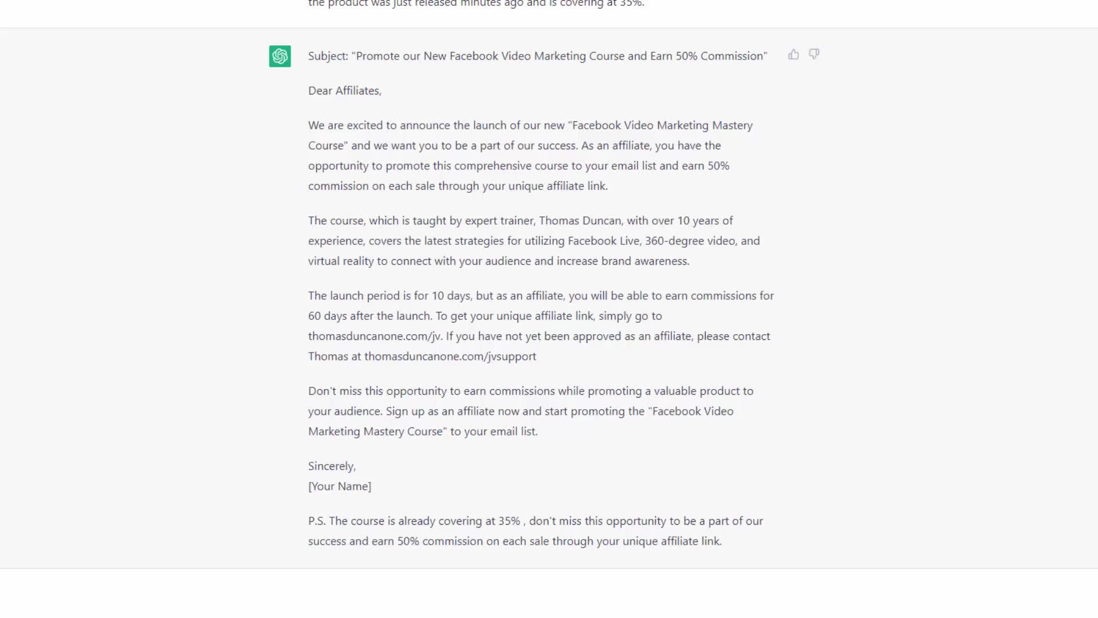The height and width of the screenshot is (618, 1098).
Task: Click the Subject line of the email
Action: pos(538,56)
